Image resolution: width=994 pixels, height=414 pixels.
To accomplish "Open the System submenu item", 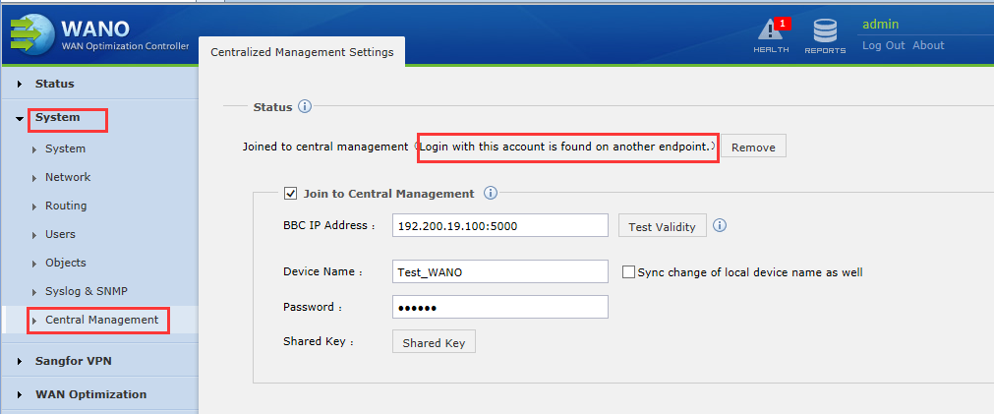I will [65, 148].
